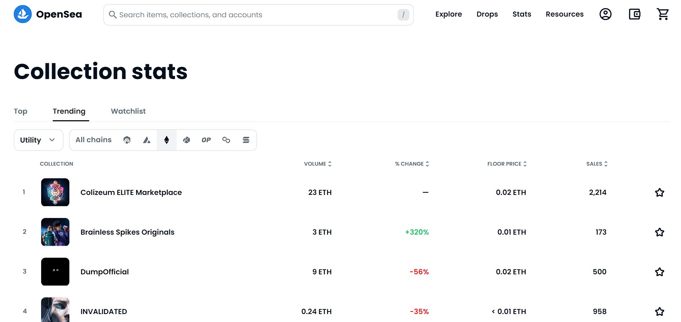This screenshot has height=322, width=681.
Task: Click the OpenSea ship logo icon
Action: (x=23, y=14)
